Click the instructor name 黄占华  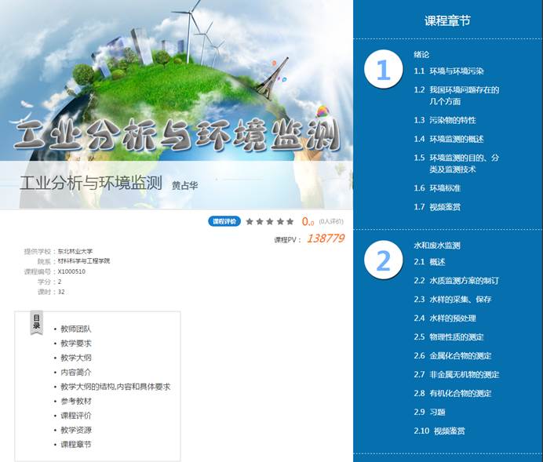click(x=185, y=186)
